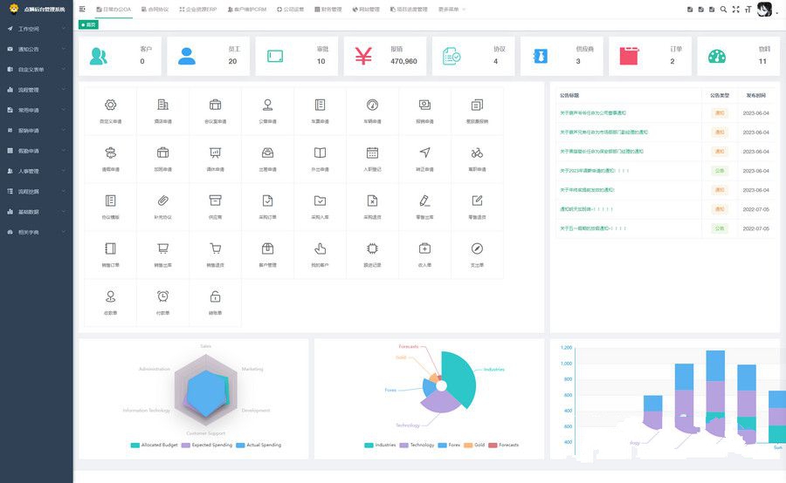
Task: Open the 自定义申请 gear icon
Action: pos(110,105)
